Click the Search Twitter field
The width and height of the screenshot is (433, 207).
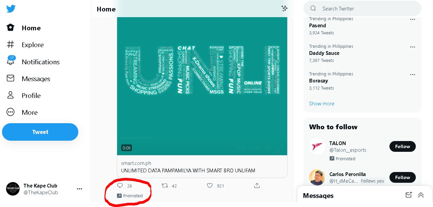(x=362, y=8)
